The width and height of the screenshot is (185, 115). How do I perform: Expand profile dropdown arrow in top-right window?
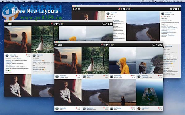(131, 9)
